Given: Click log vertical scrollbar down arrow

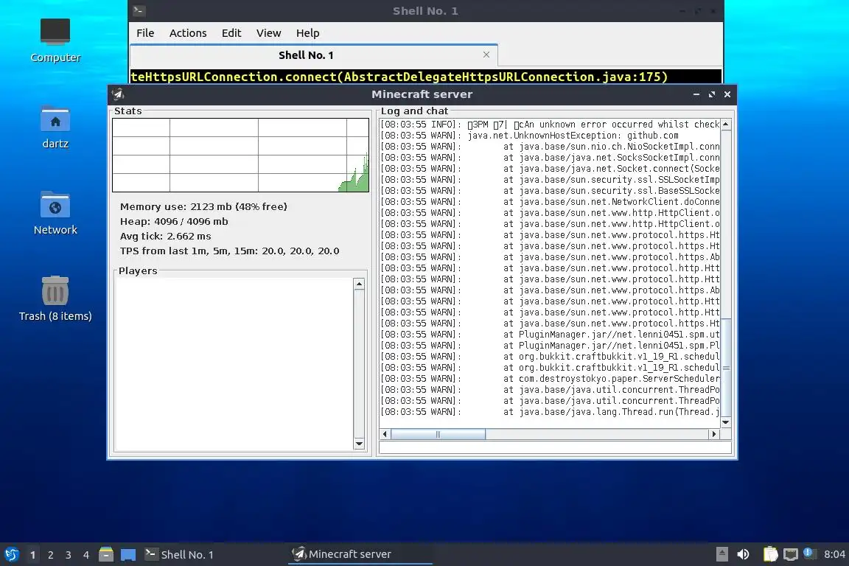Looking at the screenshot, I should (x=725, y=422).
